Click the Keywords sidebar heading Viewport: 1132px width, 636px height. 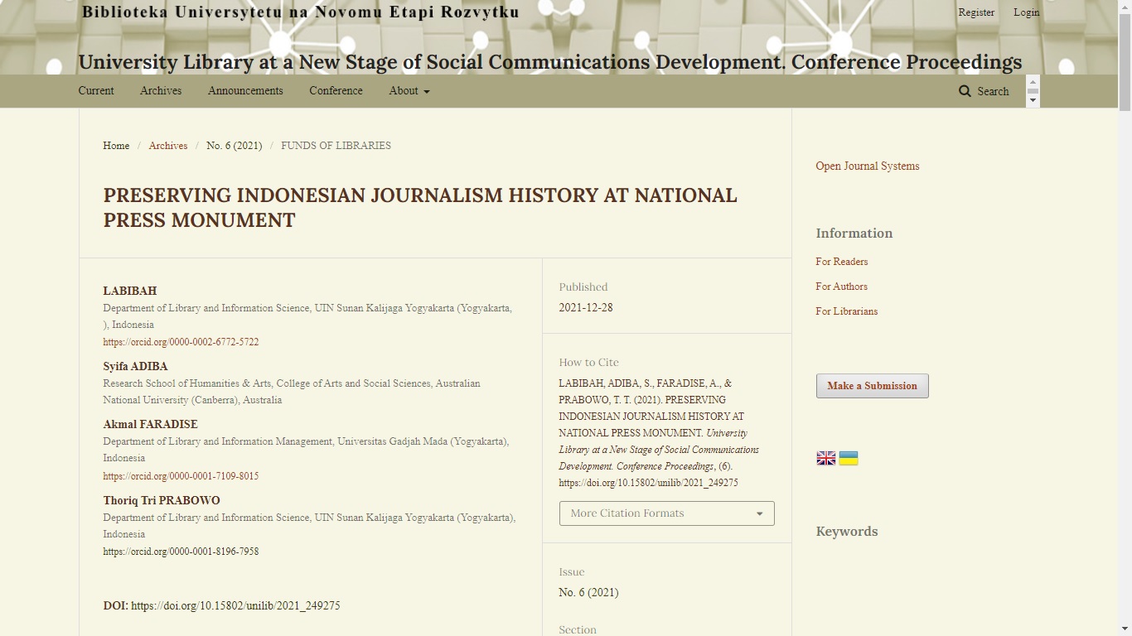[x=847, y=532]
